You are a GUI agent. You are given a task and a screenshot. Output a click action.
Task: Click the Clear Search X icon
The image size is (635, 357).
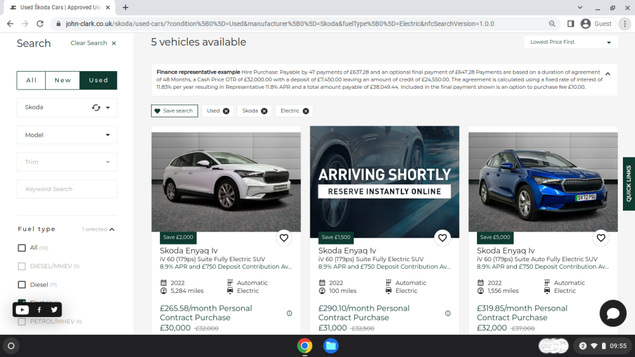(x=114, y=43)
